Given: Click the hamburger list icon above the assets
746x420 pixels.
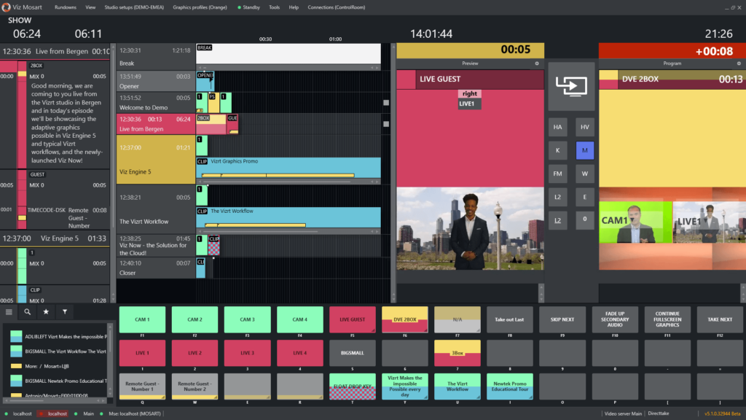Looking at the screenshot, I should 11,311.
